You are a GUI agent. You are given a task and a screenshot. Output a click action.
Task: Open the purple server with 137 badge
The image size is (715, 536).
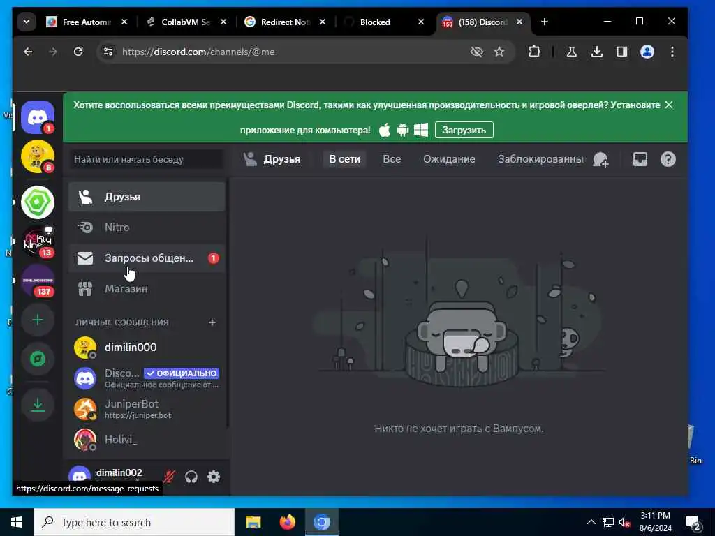(x=38, y=281)
